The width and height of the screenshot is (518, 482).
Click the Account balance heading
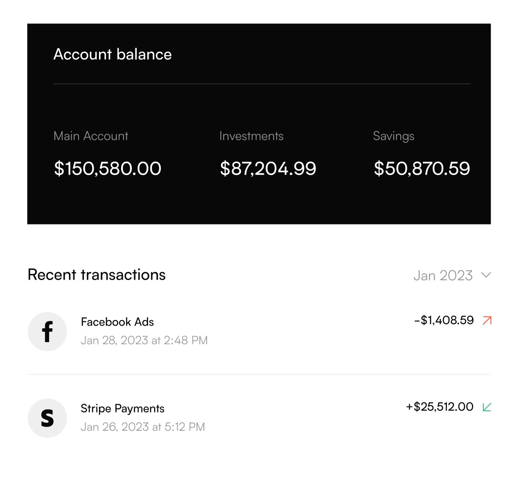click(112, 54)
